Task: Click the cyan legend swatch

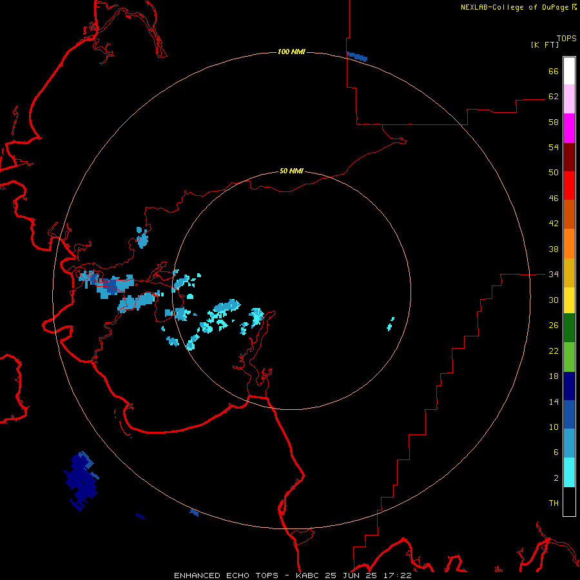Action: tap(569, 472)
